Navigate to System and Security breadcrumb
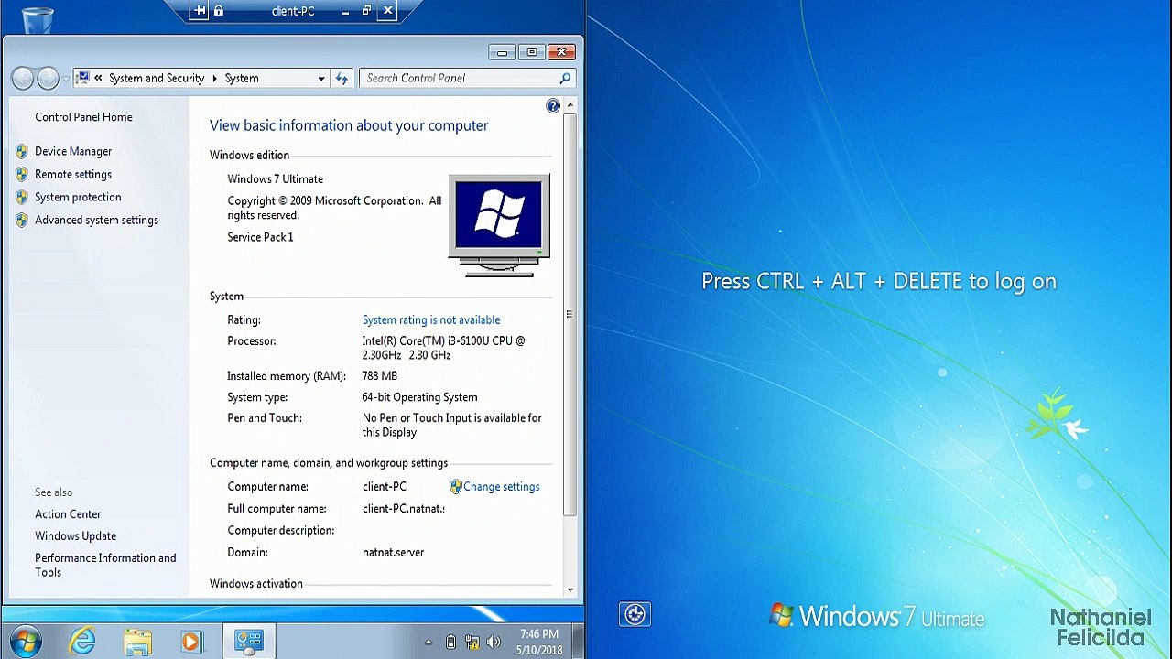This screenshot has height=659, width=1172. [x=157, y=78]
